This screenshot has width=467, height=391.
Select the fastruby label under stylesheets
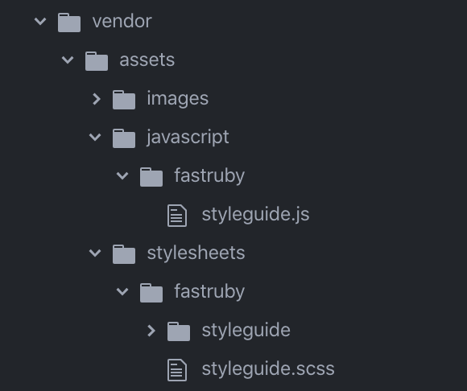pos(209,291)
